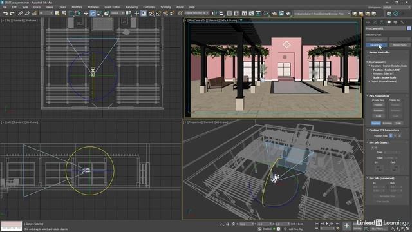Toggle the Window/Crossing selection icon

click(x=78, y=14)
